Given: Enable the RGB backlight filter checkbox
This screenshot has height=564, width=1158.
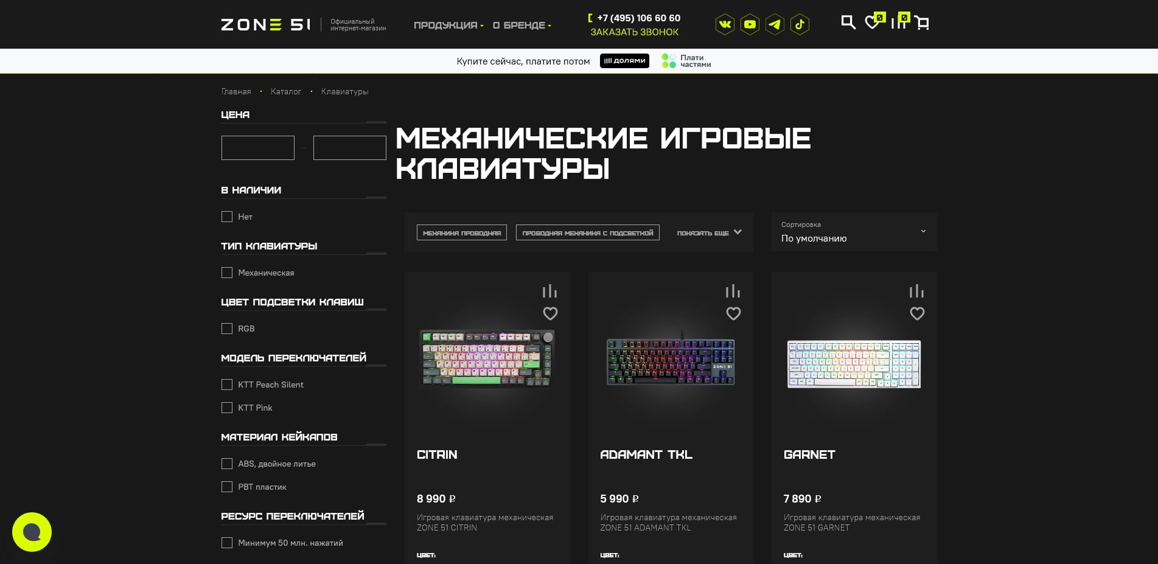Looking at the screenshot, I should point(227,329).
